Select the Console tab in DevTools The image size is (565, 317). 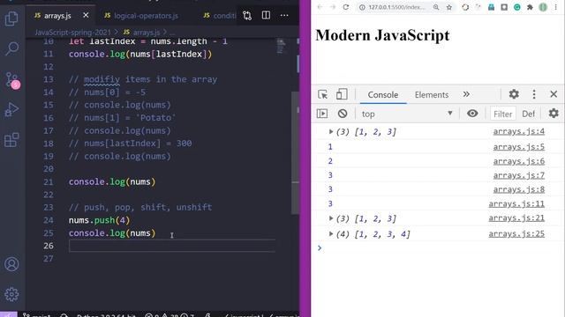pos(382,95)
